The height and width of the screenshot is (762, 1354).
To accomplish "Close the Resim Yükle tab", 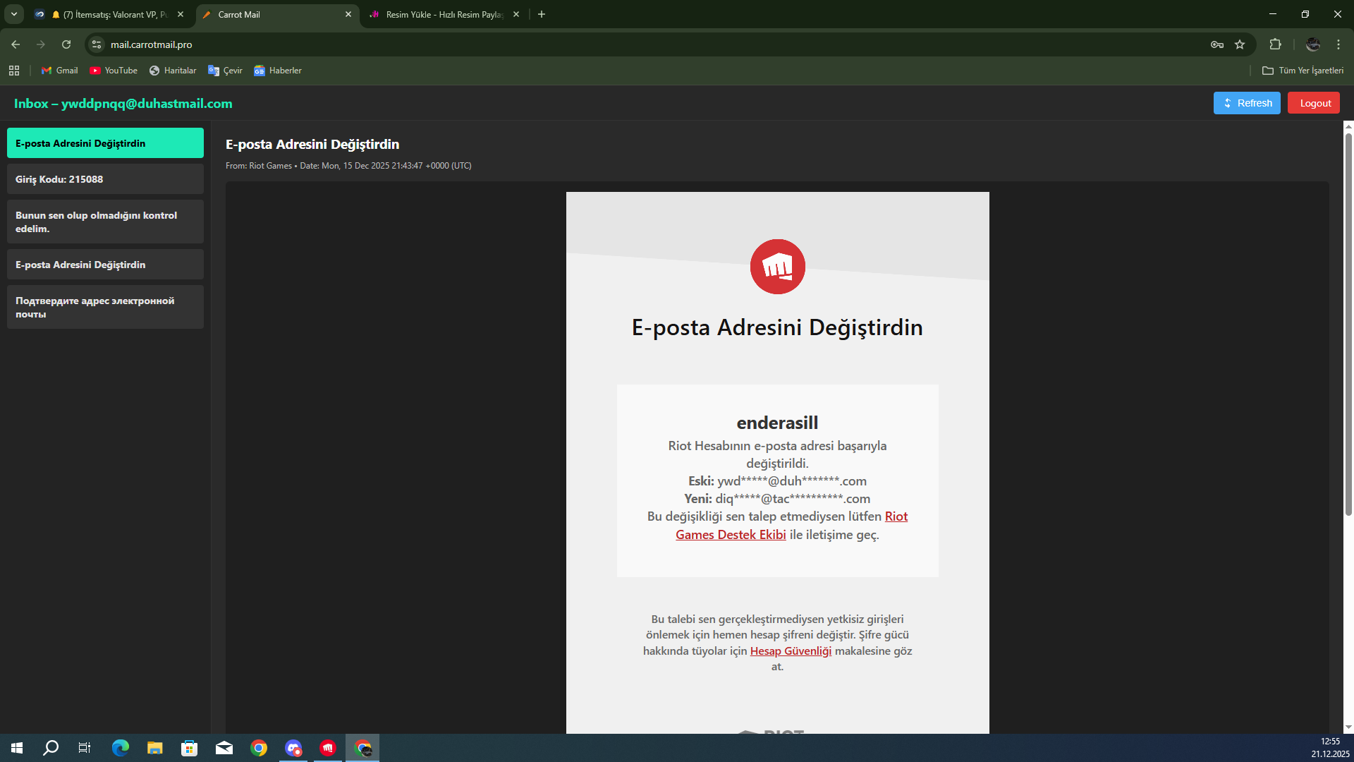I will coord(516,14).
